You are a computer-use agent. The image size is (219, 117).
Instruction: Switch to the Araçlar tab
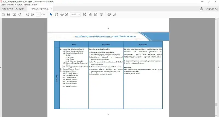tap(20, 9)
